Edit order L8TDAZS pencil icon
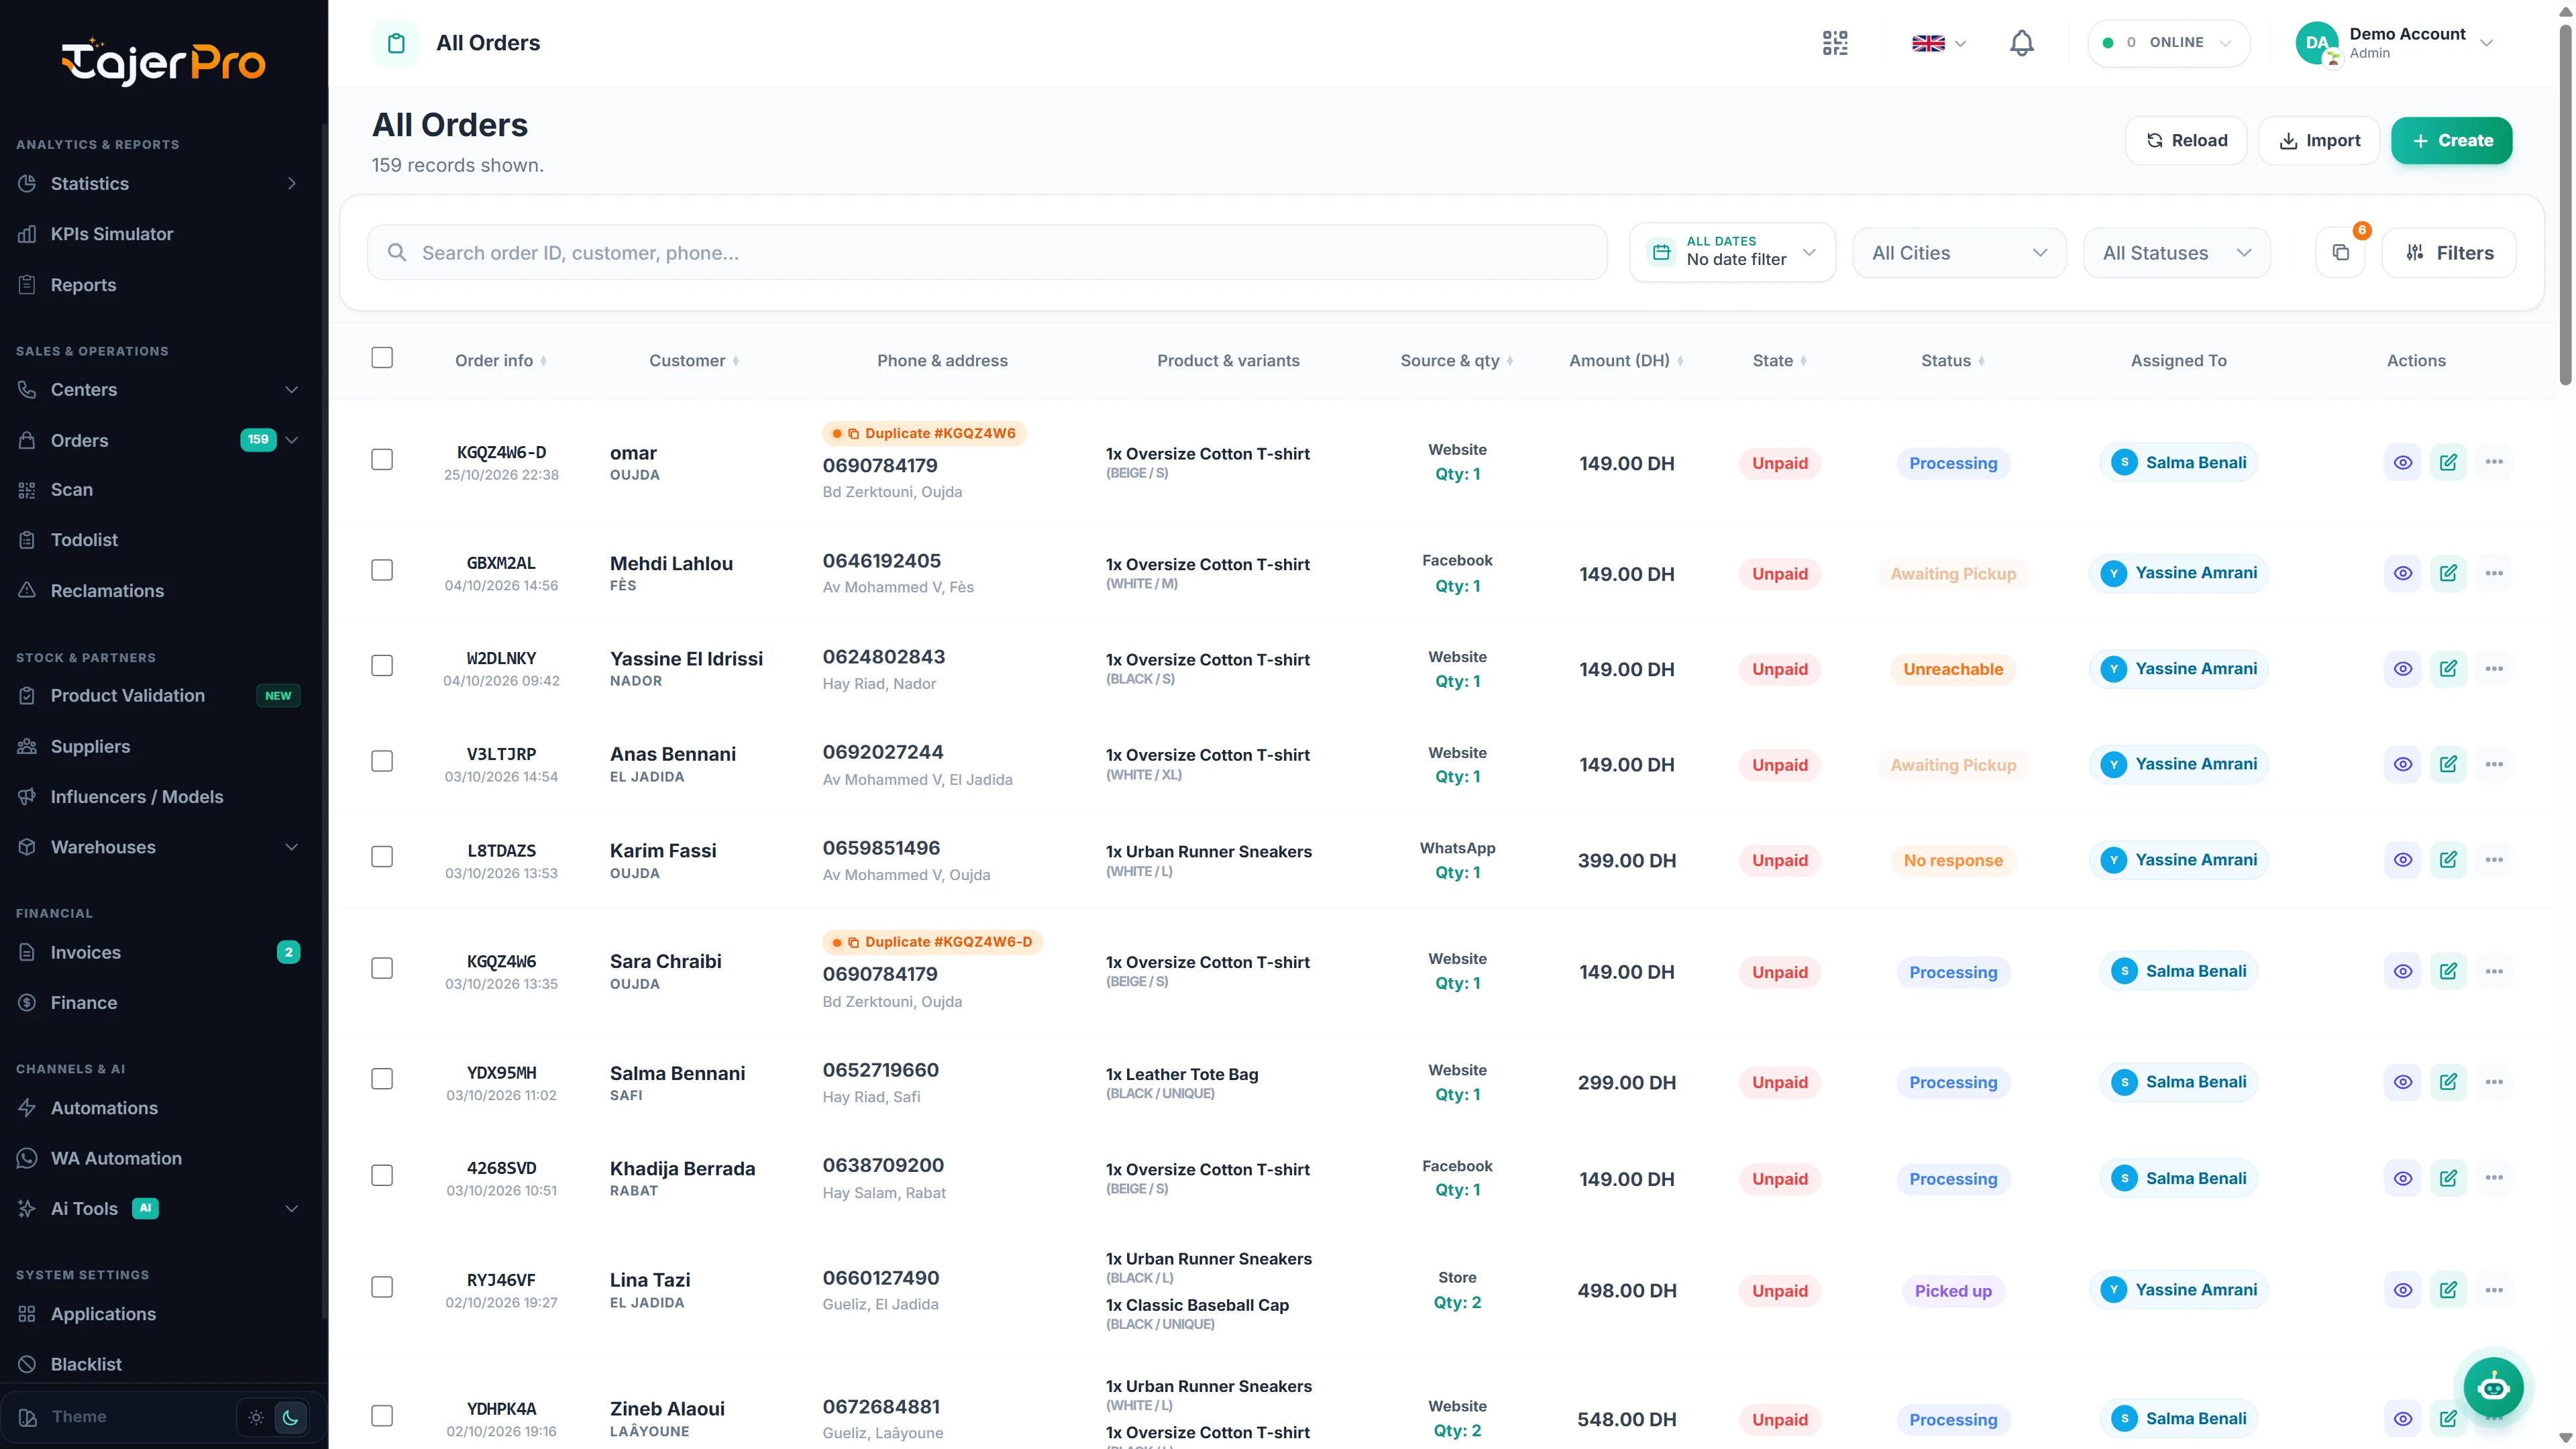This screenshot has width=2576, height=1449. (x=2448, y=860)
